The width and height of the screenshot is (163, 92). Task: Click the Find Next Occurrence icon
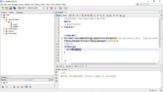[x=88, y=15]
